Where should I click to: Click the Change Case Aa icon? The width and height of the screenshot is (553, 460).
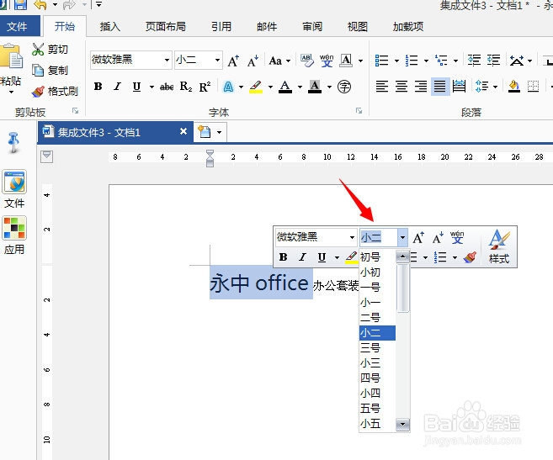coord(275,61)
